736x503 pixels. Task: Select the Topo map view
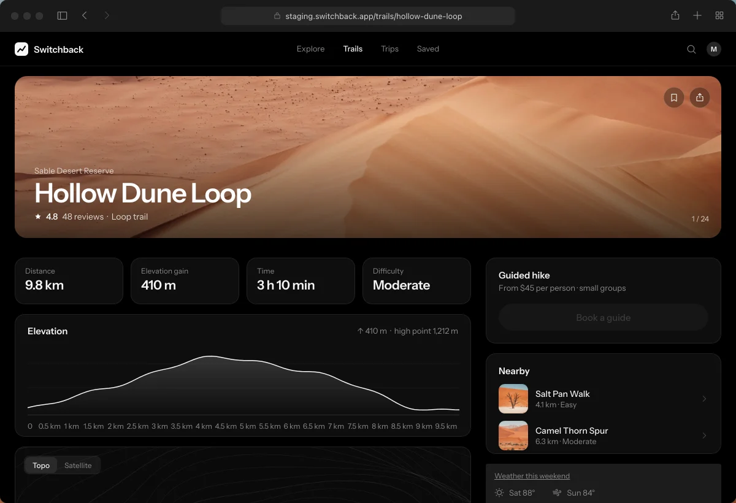pyautogui.click(x=41, y=466)
